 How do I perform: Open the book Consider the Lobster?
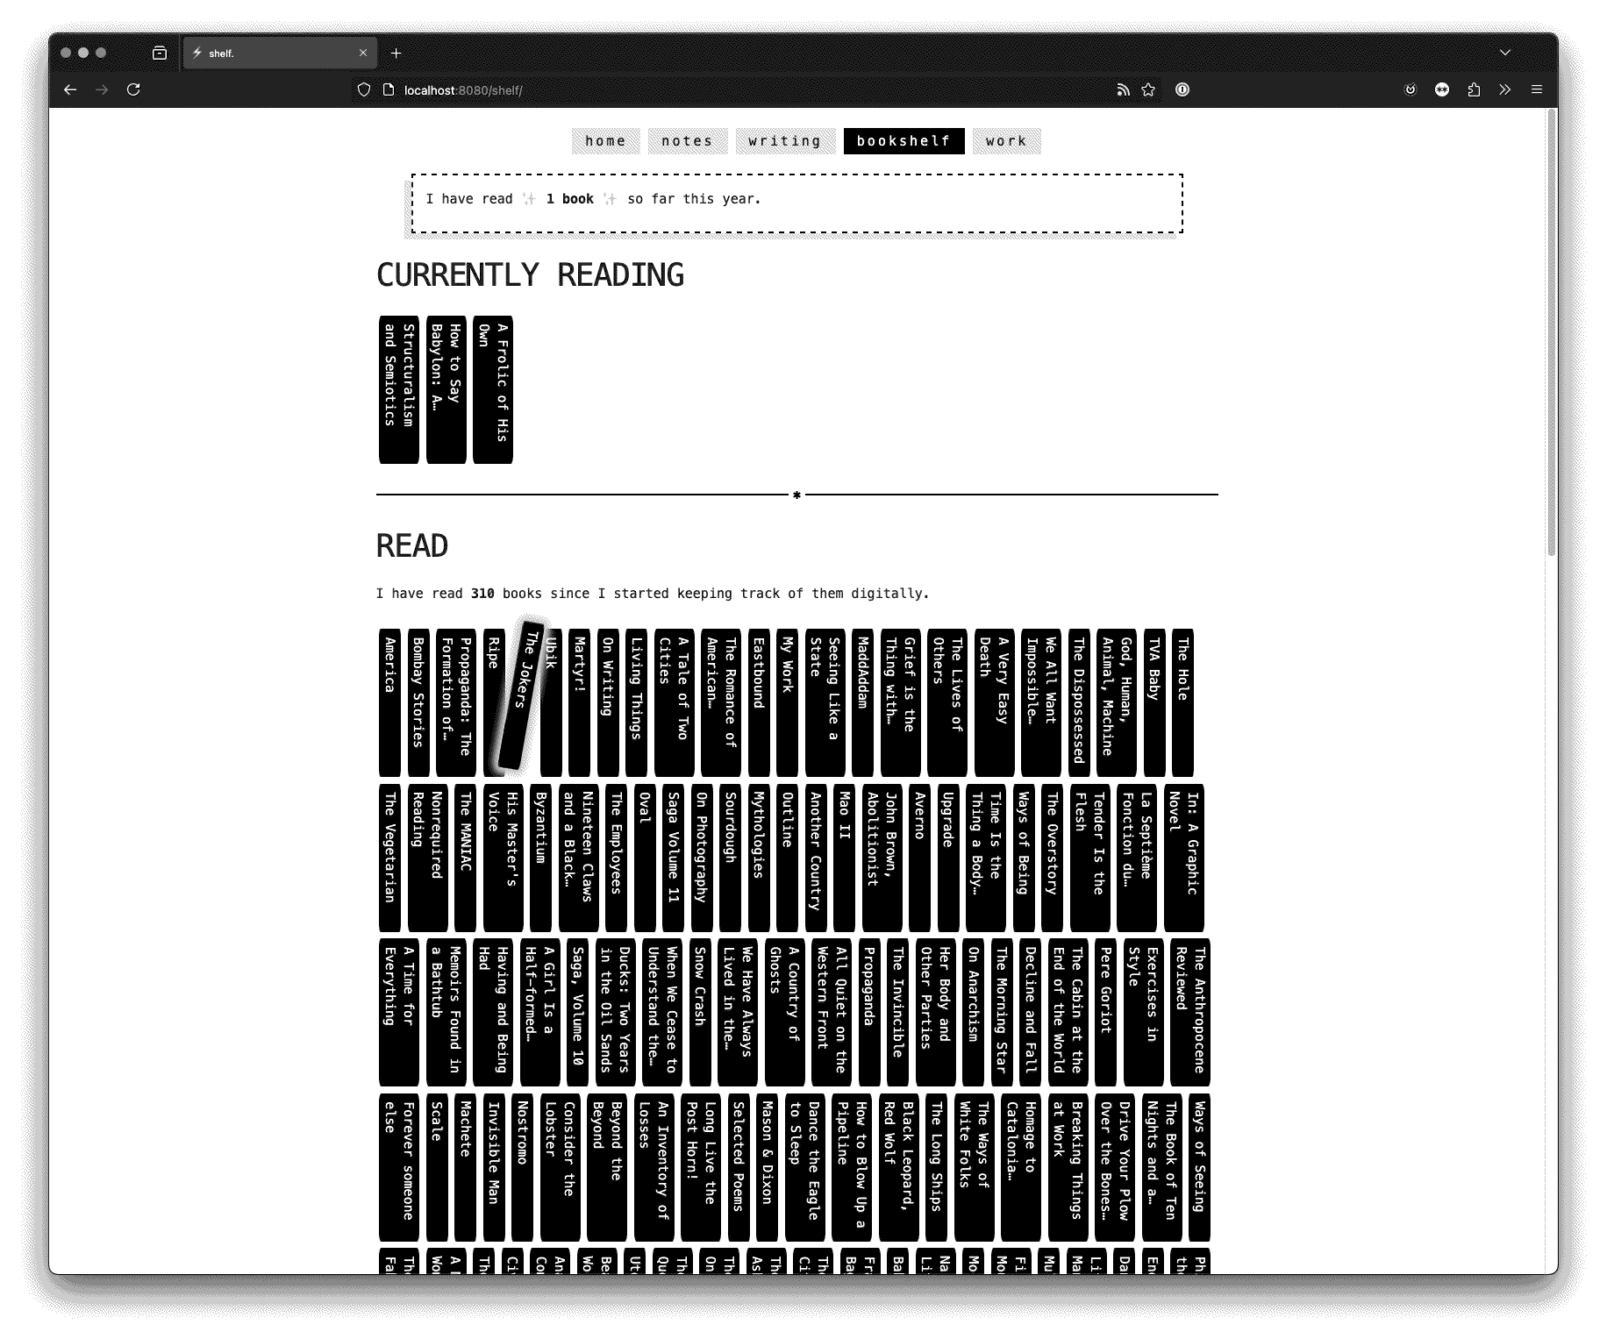(560, 1167)
